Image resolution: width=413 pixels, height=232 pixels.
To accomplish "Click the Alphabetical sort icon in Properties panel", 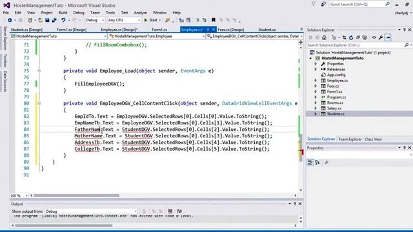I will pyautogui.click(x=317, y=162).
